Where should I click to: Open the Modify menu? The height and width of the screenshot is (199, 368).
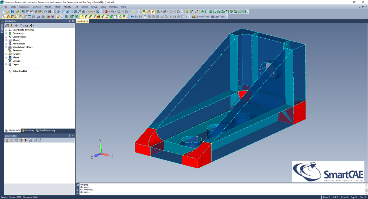click(x=67, y=7)
